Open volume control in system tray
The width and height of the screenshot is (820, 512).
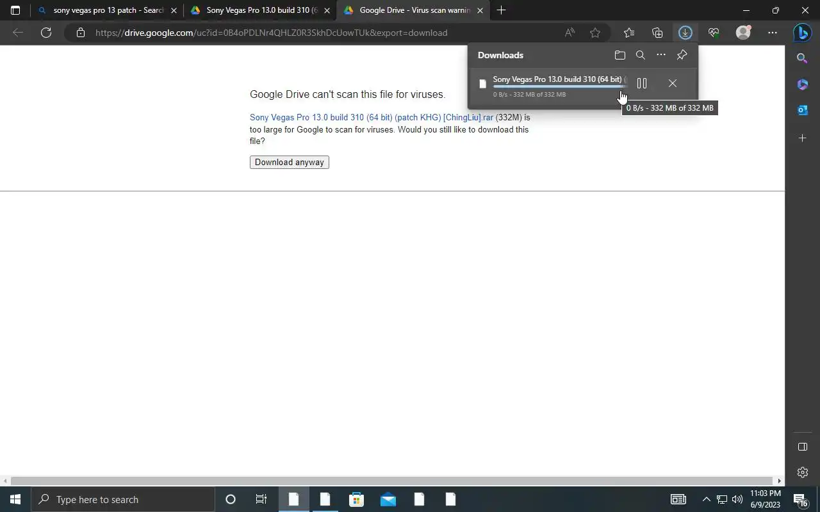tap(737, 499)
